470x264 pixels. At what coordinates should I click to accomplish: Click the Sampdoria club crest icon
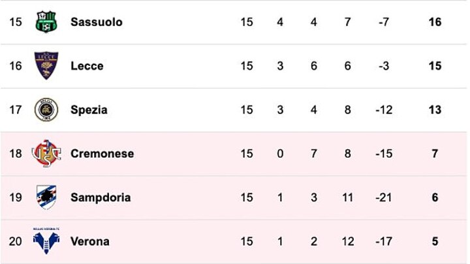pos(46,198)
